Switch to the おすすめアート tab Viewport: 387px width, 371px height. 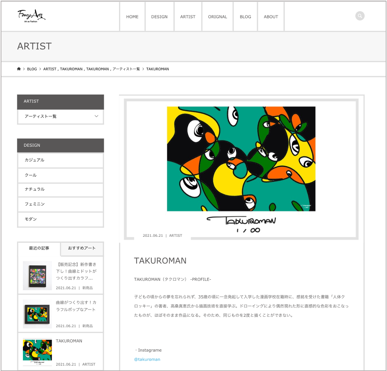tap(82, 248)
